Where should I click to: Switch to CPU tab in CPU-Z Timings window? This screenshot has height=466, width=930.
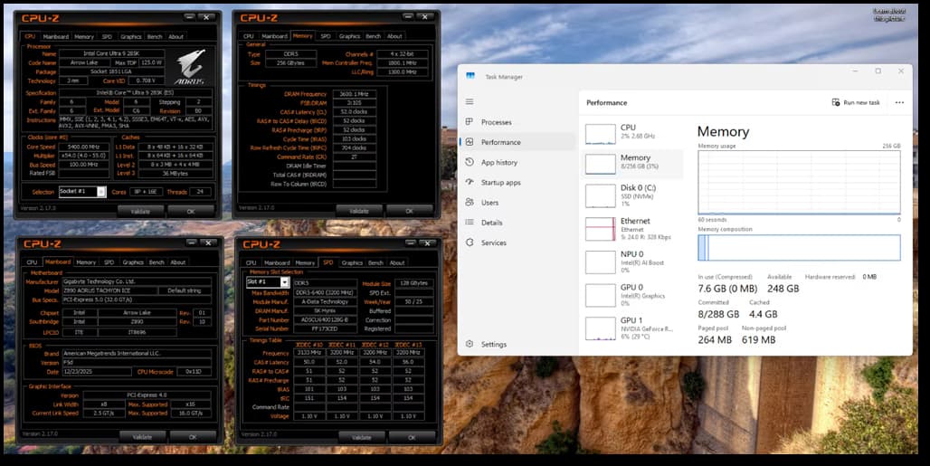pyautogui.click(x=249, y=36)
